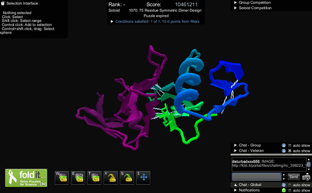The height and width of the screenshot is (193, 312).
Task: Select the blue move arrows tool (3)
Action: pos(143,178)
